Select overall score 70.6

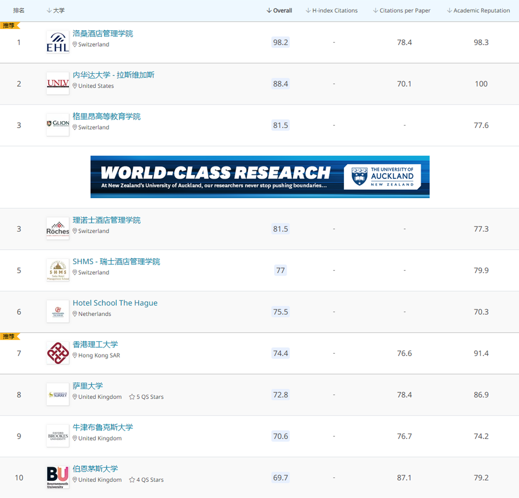point(280,436)
